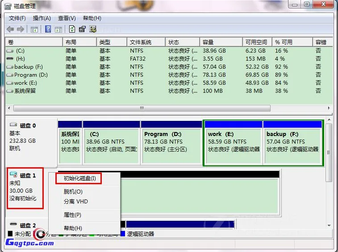338x252 pixels.
Task: Select the (H:) volume drive icon
Action: tap(10, 58)
